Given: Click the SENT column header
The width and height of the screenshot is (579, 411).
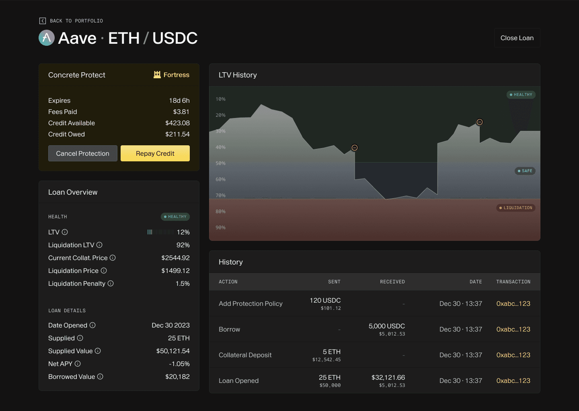Looking at the screenshot, I should click(x=334, y=282).
